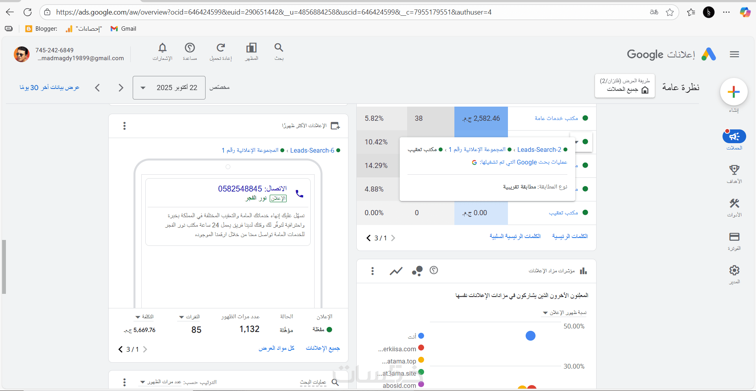Image resolution: width=756 pixels, height=391 pixels.
Task: Open three-dot menu of auction insights card
Action: [x=372, y=271]
